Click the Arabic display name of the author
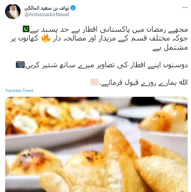191x192 pixels. click(x=47, y=8)
